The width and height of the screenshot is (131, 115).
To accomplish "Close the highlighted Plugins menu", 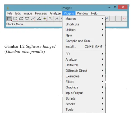I will tap(69, 13).
